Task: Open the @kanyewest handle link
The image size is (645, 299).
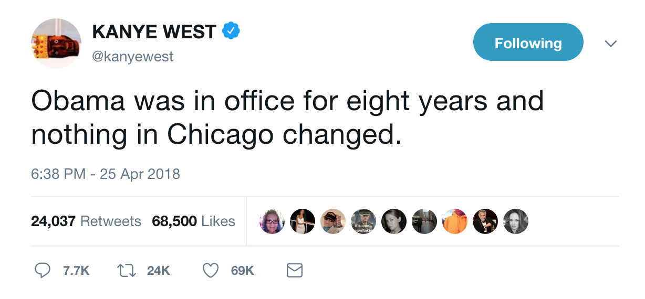Action: (132, 56)
